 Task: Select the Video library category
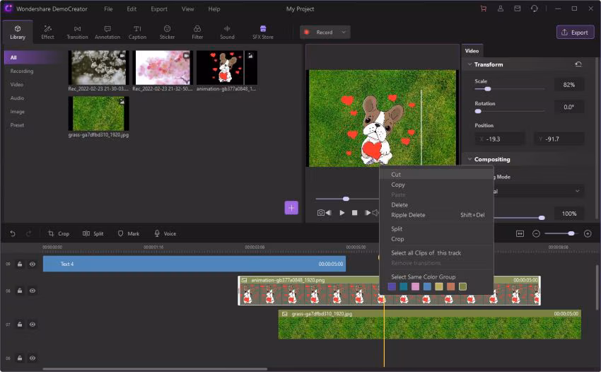[17, 84]
